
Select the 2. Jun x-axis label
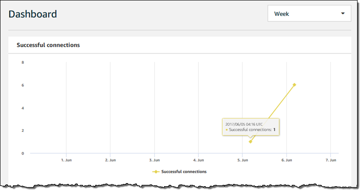(x=110, y=159)
